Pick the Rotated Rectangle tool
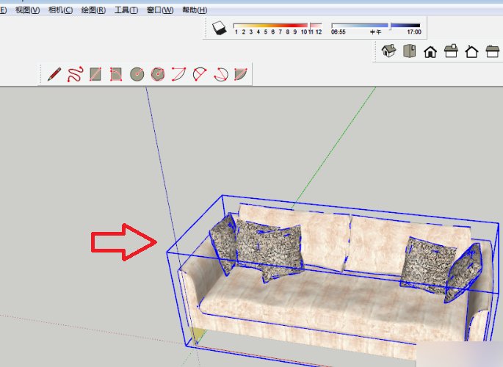Image resolution: width=503 pixels, height=367 pixels. tap(115, 74)
